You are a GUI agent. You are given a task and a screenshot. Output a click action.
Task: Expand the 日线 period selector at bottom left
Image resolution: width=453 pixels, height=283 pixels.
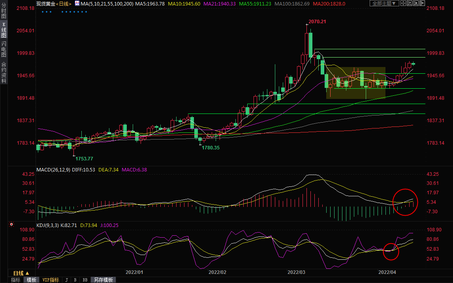[x=21, y=273]
